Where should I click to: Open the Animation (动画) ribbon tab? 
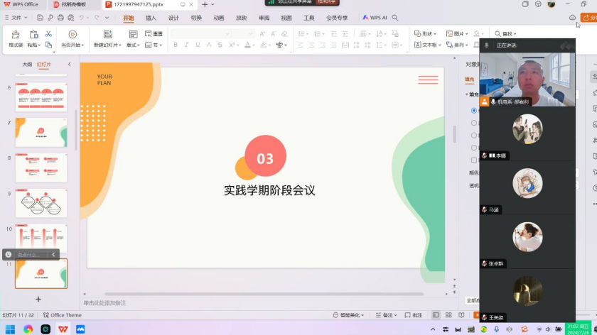point(219,18)
